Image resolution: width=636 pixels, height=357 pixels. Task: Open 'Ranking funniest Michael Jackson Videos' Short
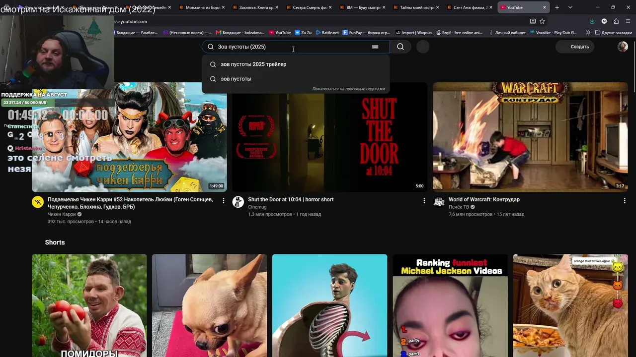point(450,305)
